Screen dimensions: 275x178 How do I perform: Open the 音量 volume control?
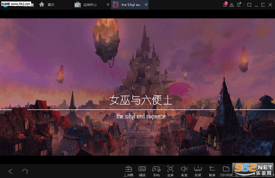point(184,171)
